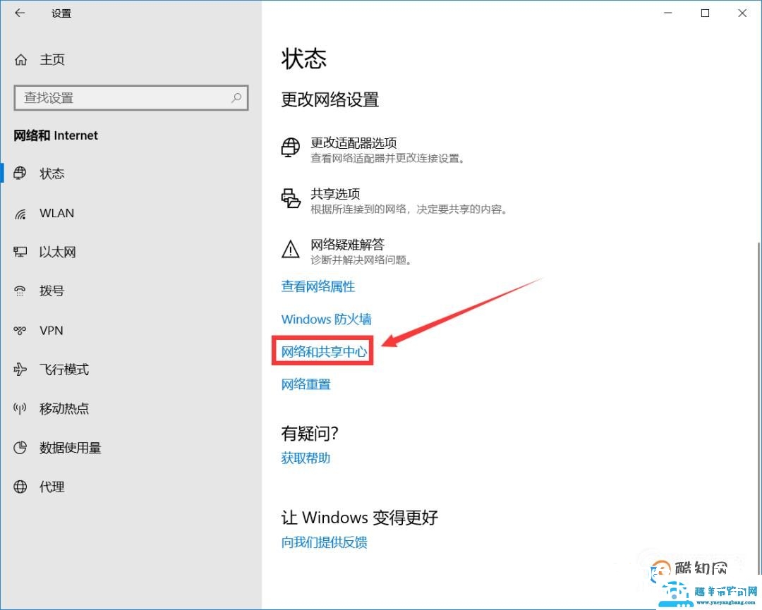Click the 网络疑难解答 warning triangle icon

coord(291,249)
